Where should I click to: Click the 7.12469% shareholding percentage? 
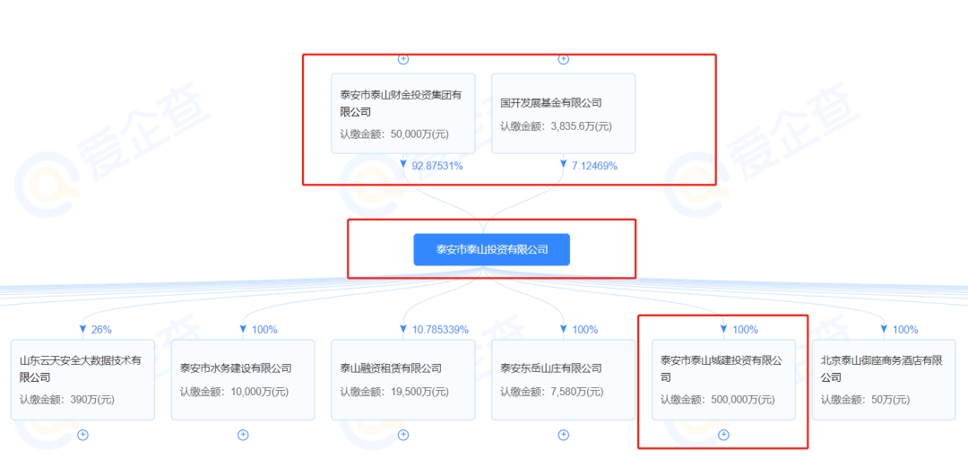click(x=594, y=166)
